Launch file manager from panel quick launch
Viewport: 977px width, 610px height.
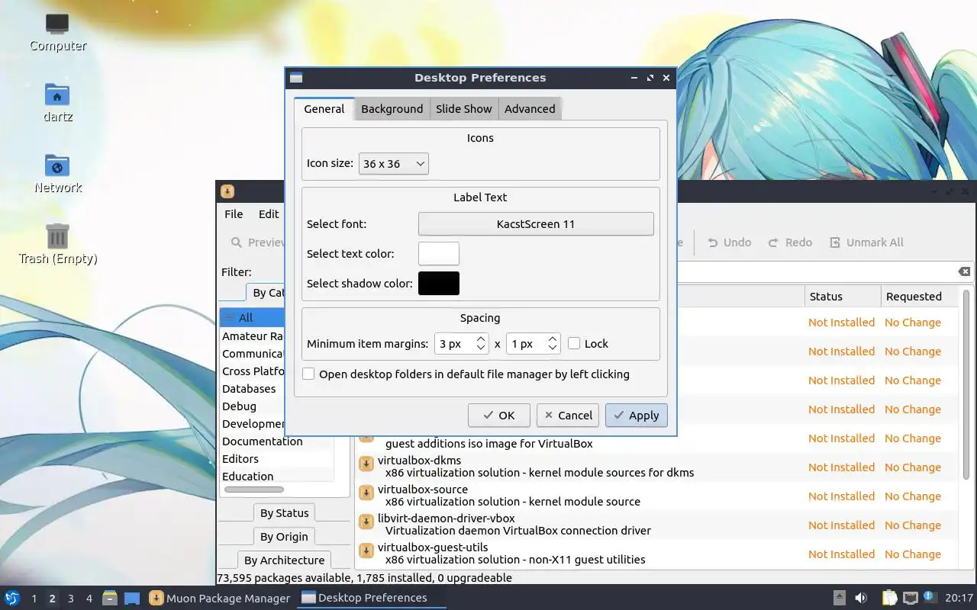tap(110, 598)
